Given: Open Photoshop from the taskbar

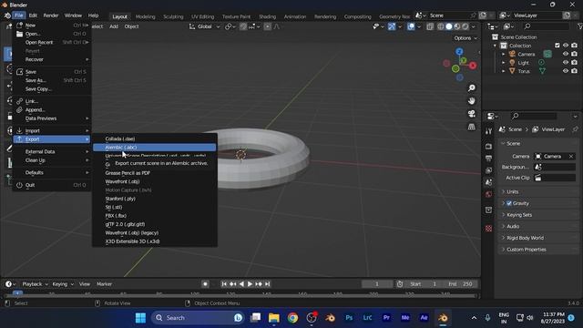Looking at the screenshot, I should (349, 318).
